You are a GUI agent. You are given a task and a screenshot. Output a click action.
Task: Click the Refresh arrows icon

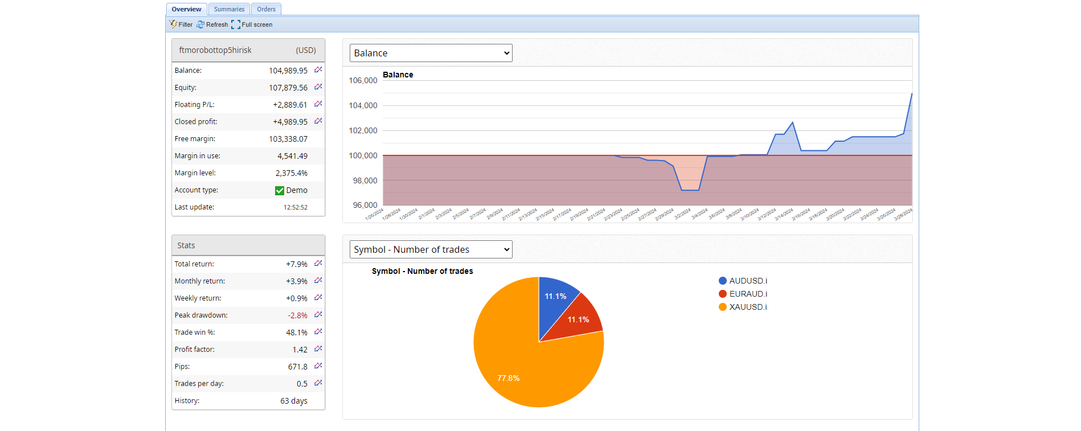200,24
